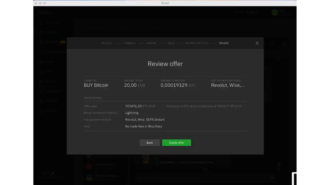Screen dimensions: 330x185
Task: Go to the CURRENCY step
Action: pyautogui.click(x=129, y=43)
